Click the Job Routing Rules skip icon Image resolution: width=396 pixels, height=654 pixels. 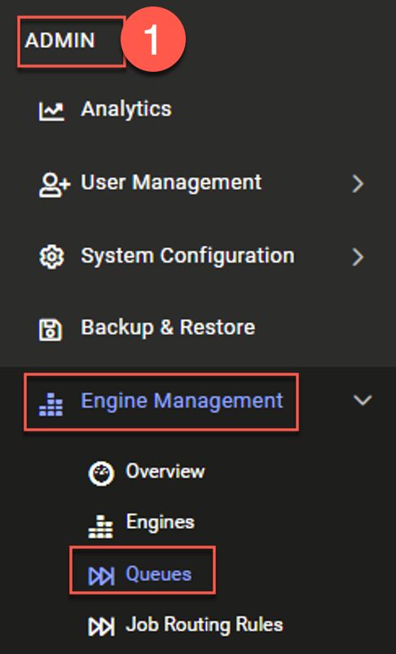[x=101, y=627]
